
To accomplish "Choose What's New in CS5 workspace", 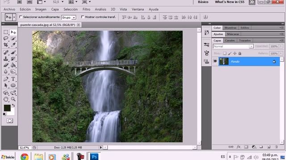I will (229, 2).
